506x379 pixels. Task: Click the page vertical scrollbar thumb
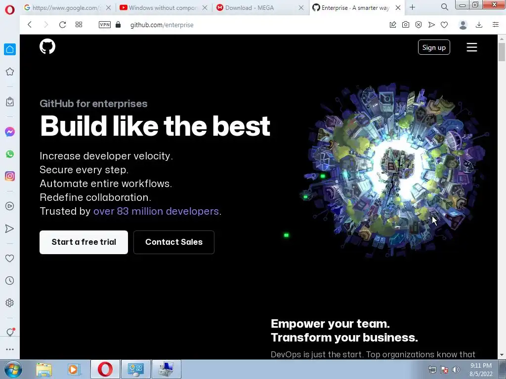point(502,51)
